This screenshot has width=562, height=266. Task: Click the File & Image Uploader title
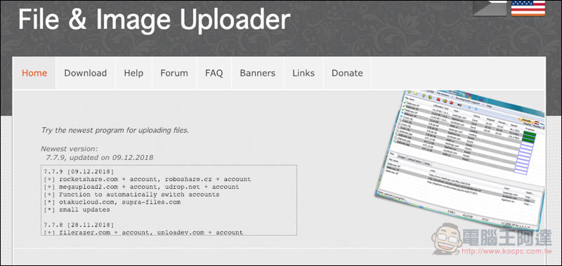(154, 19)
